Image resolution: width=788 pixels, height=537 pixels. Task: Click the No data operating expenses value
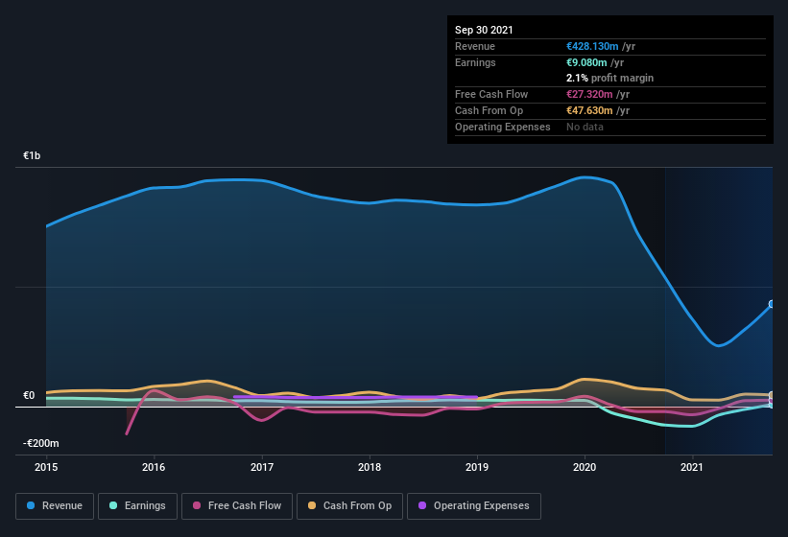coord(585,127)
